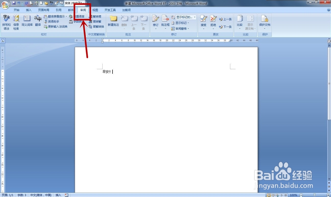Click the Open folder icon in quick access toolbar
331x197 pixels.
click(x=46, y=3)
